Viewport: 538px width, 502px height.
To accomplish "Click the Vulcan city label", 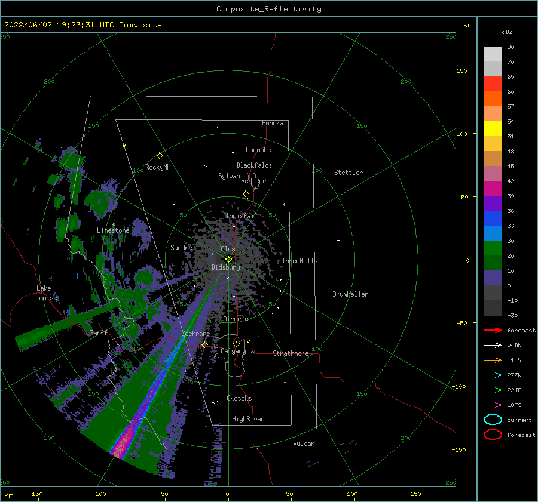I will tap(304, 444).
